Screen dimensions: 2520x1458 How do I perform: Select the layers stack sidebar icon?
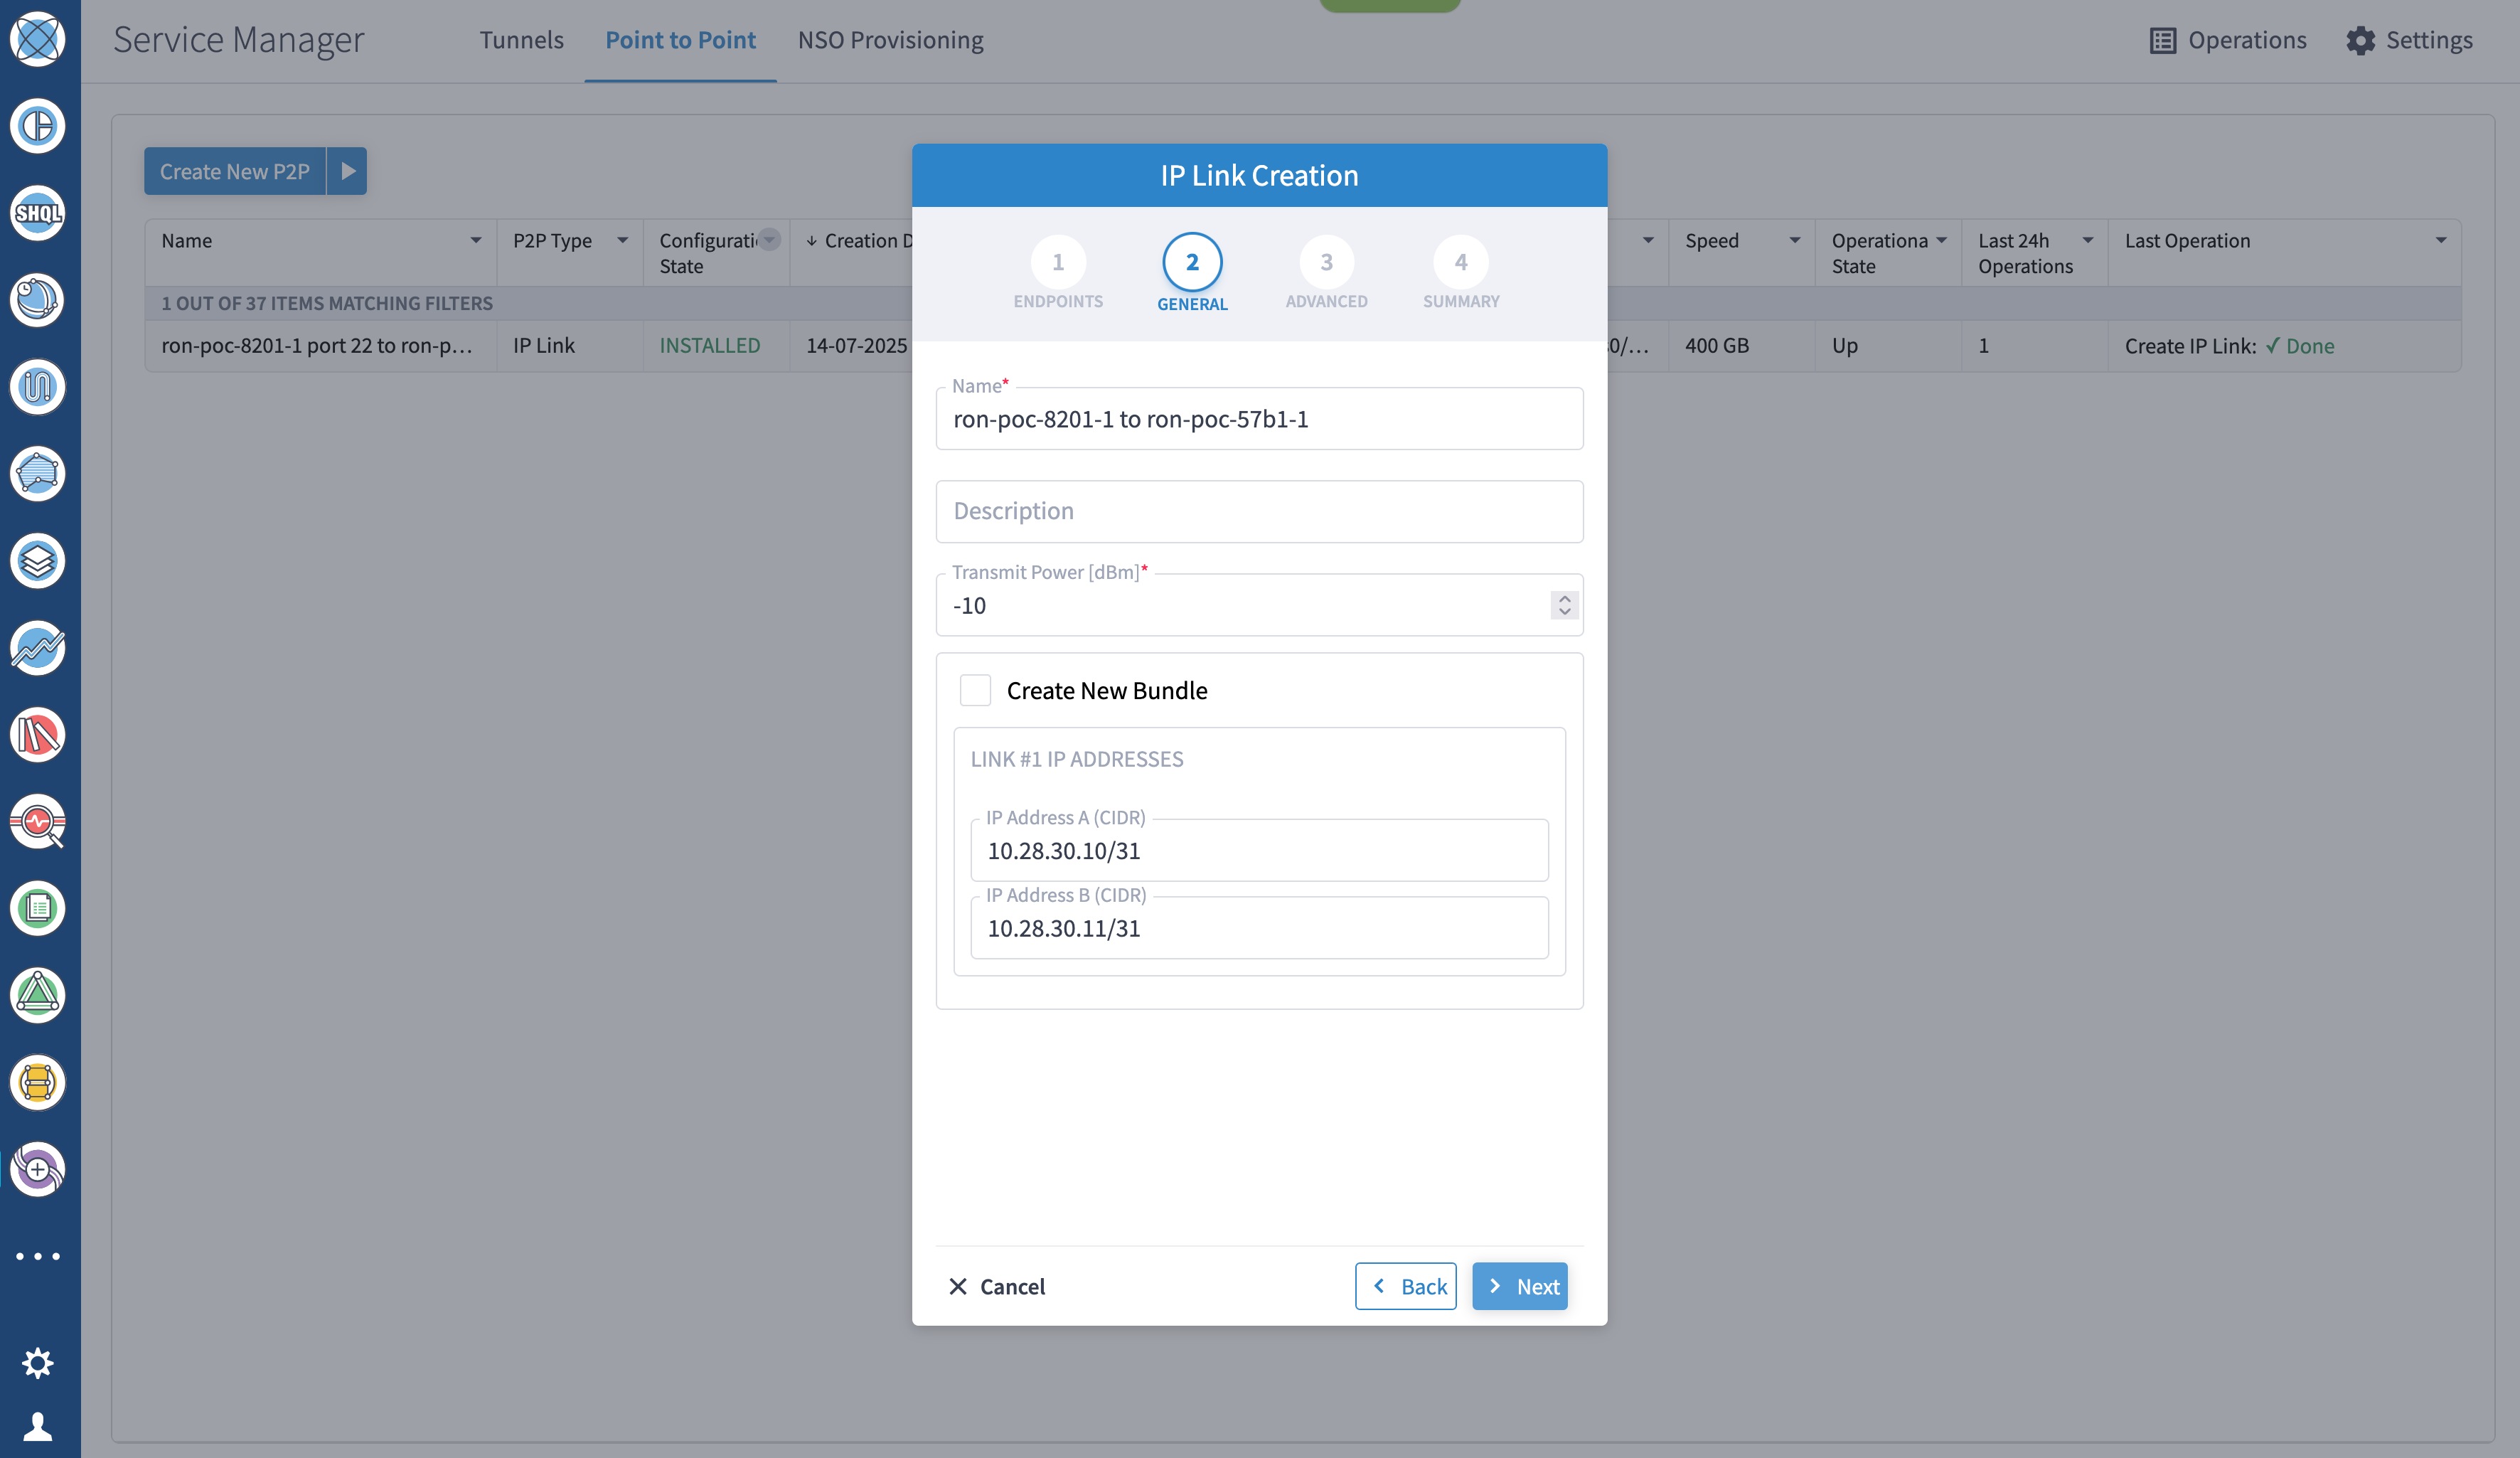(x=37, y=561)
